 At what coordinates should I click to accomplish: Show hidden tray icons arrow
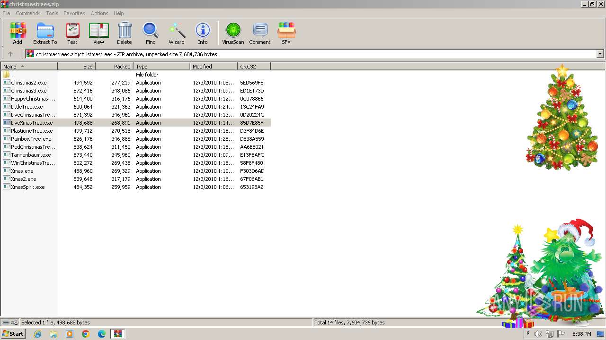(x=528, y=334)
